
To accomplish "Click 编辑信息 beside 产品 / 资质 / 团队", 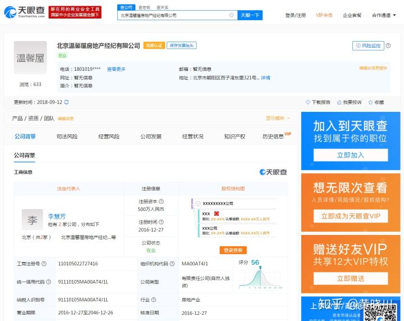I will (x=66, y=119).
